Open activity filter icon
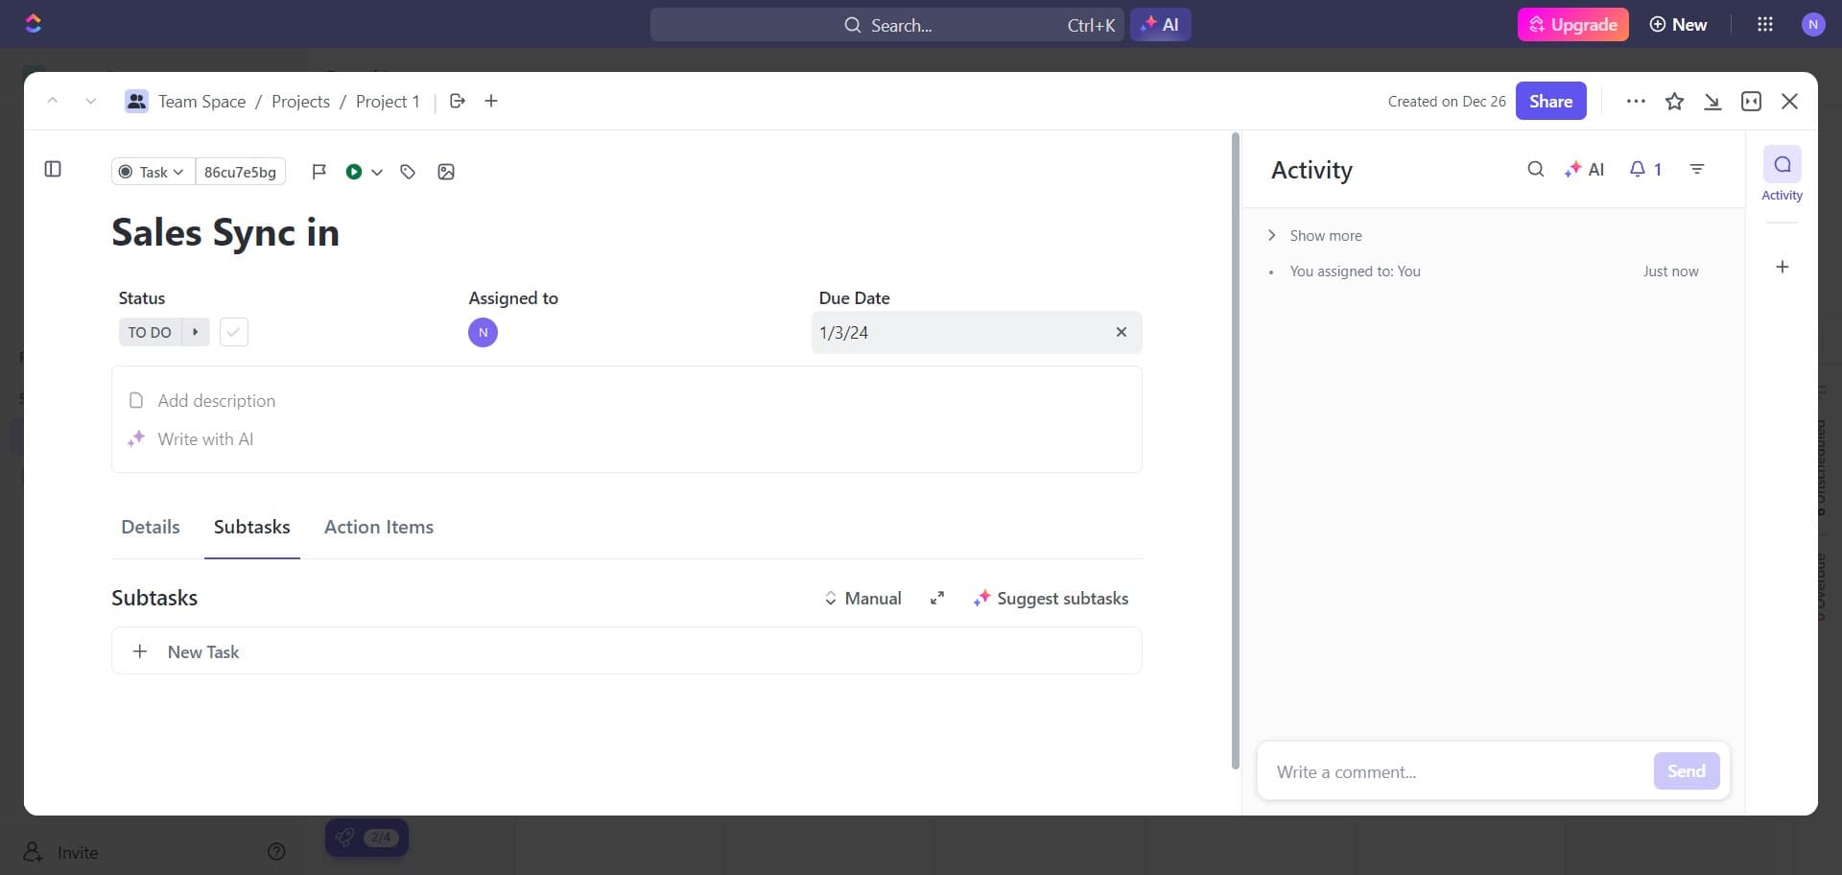 pos(1696,170)
